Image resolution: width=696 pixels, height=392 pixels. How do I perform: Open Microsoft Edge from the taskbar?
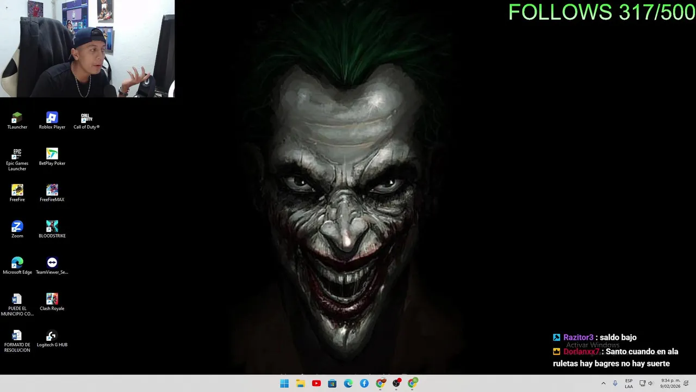(x=348, y=383)
